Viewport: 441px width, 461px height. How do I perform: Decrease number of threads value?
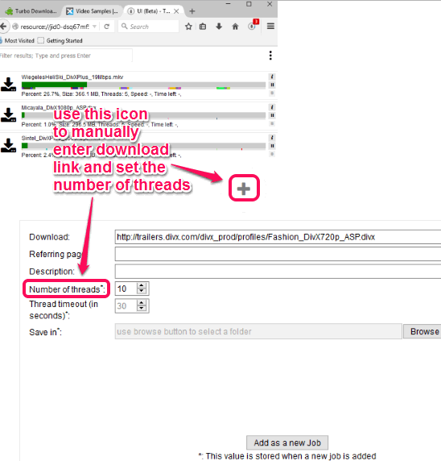[x=142, y=291]
